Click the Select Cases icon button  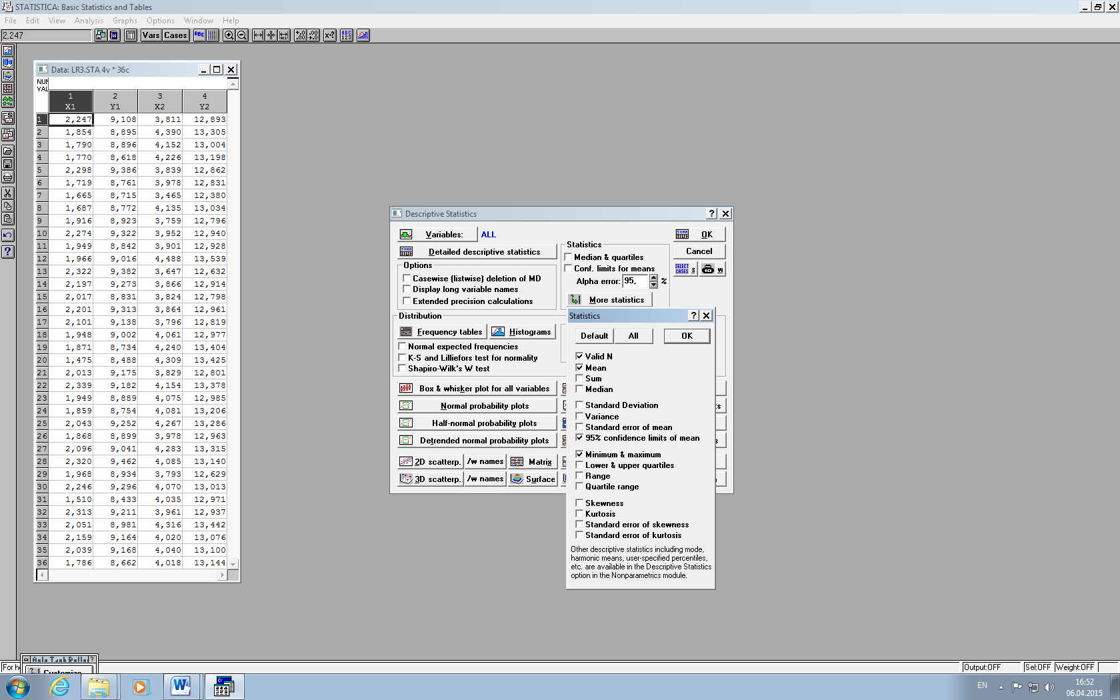coord(685,269)
